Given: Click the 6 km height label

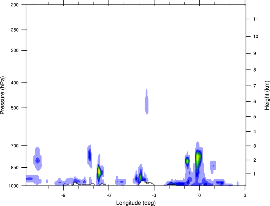Looking at the screenshot, I should (255, 101).
